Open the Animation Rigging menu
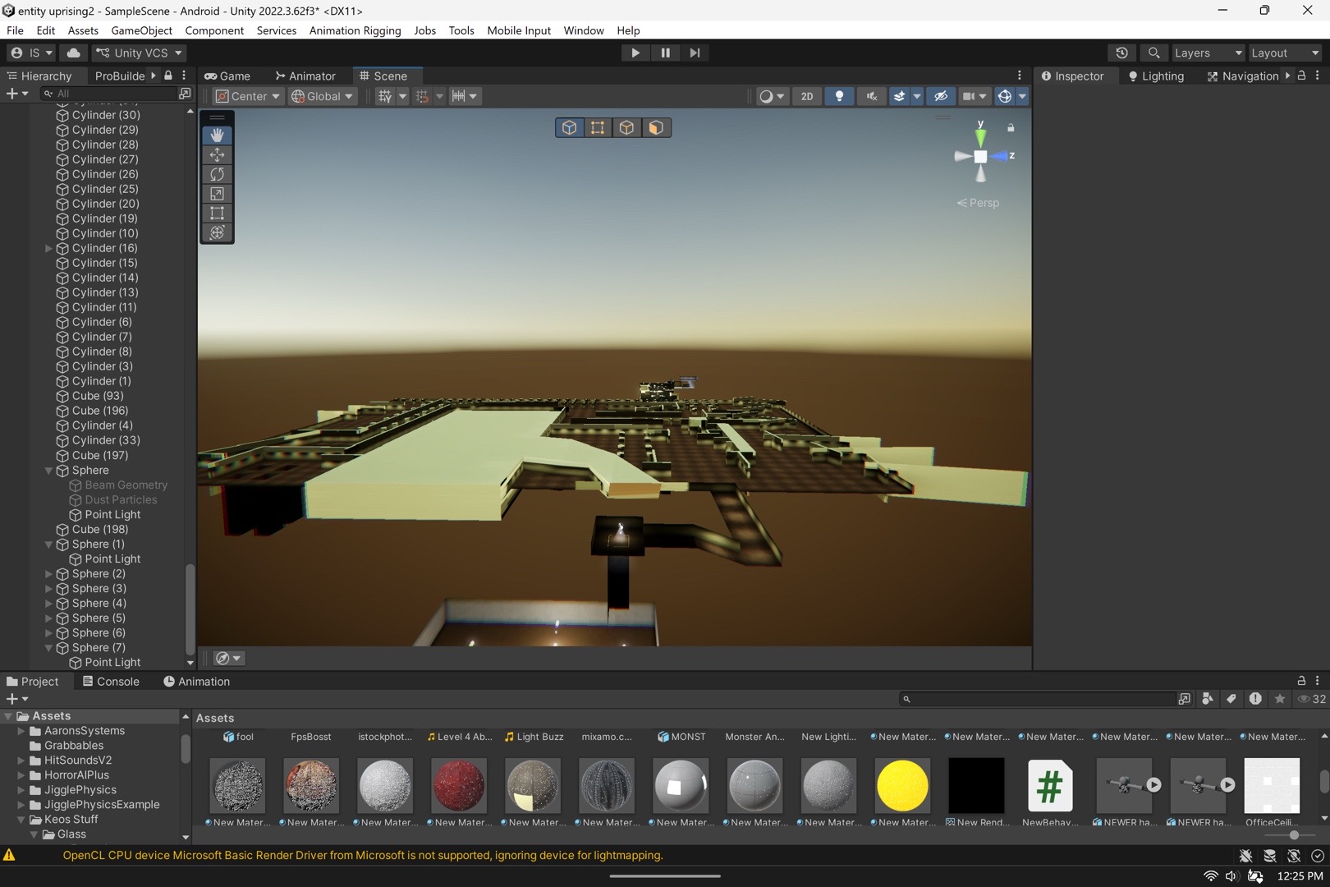 tap(355, 30)
